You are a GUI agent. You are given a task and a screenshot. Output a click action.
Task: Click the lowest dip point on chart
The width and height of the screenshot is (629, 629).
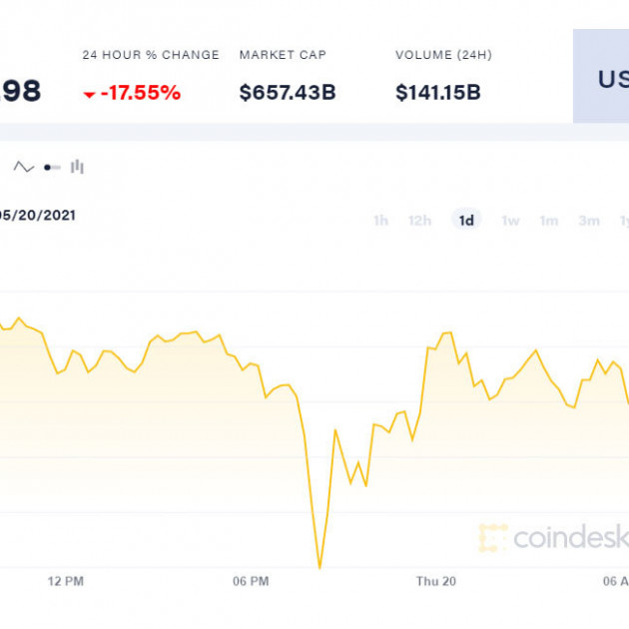point(319,567)
